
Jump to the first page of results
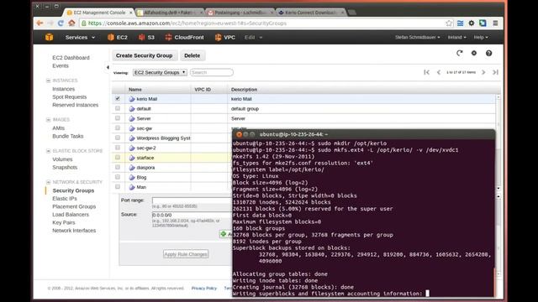click(x=426, y=72)
